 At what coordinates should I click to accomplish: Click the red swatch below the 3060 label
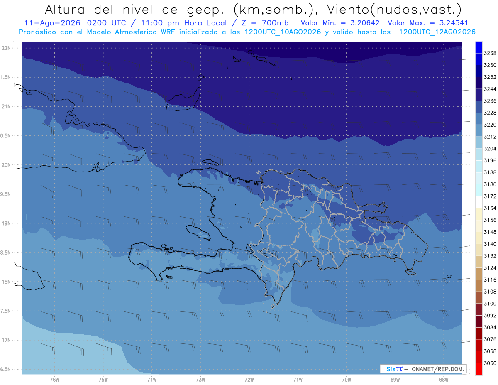pos(478,369)
